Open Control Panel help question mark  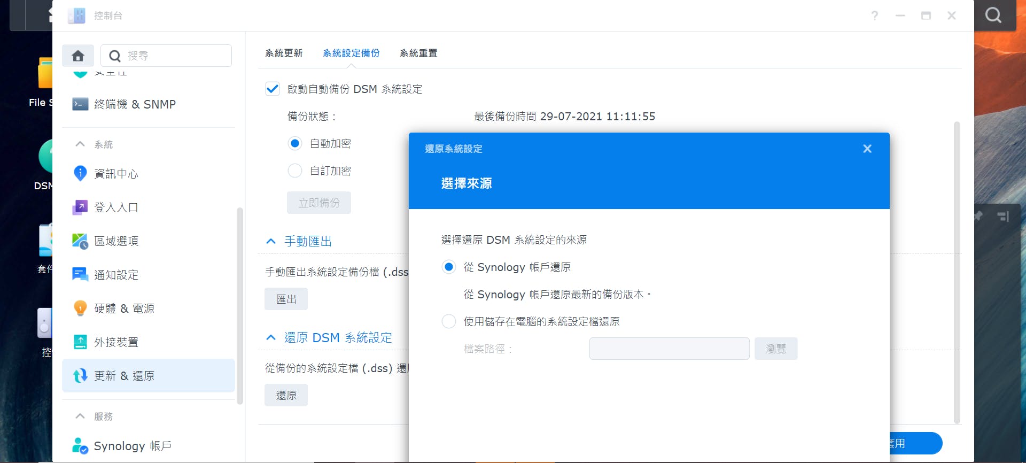tap(875, 16)
